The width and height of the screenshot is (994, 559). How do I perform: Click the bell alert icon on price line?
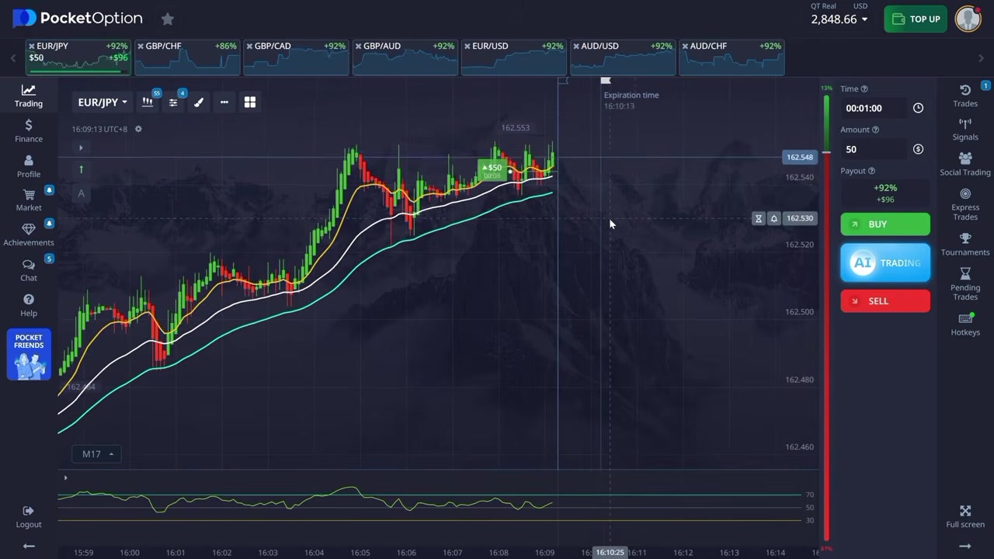click(x=773, y=218)
